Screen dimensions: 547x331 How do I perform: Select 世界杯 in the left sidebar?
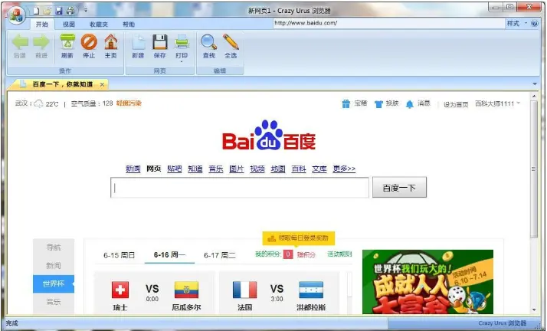click(x=54, y=284)
